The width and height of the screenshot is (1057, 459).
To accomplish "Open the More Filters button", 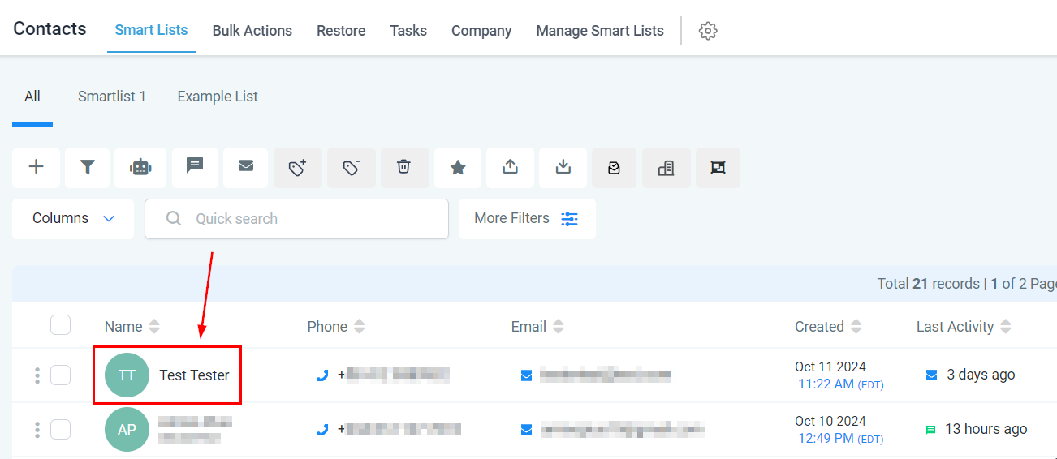I will (x=527, y=219).
